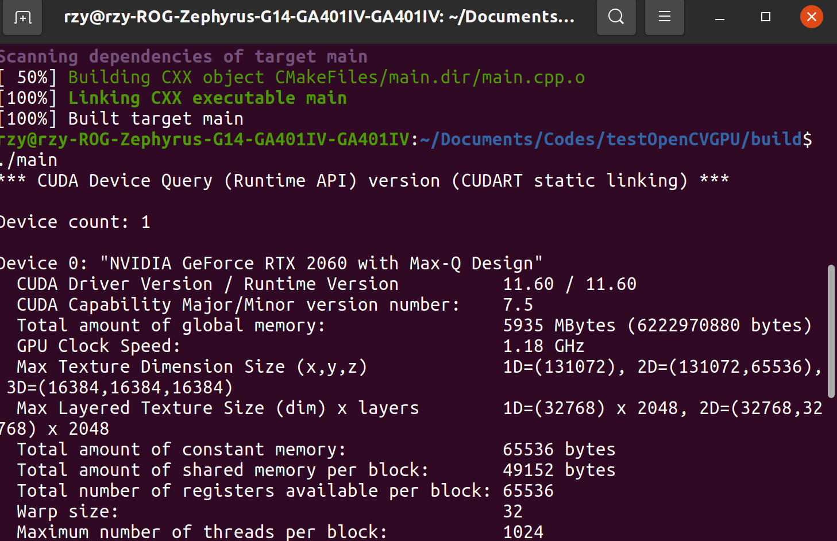Click the '[ 50%]' build progress text
The image size is (837, 541).
point(29,77)
